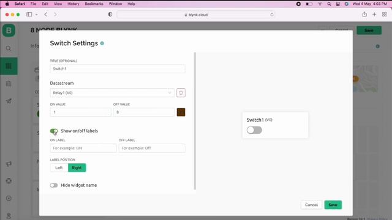Open the Apple menu

coord(7,4)
